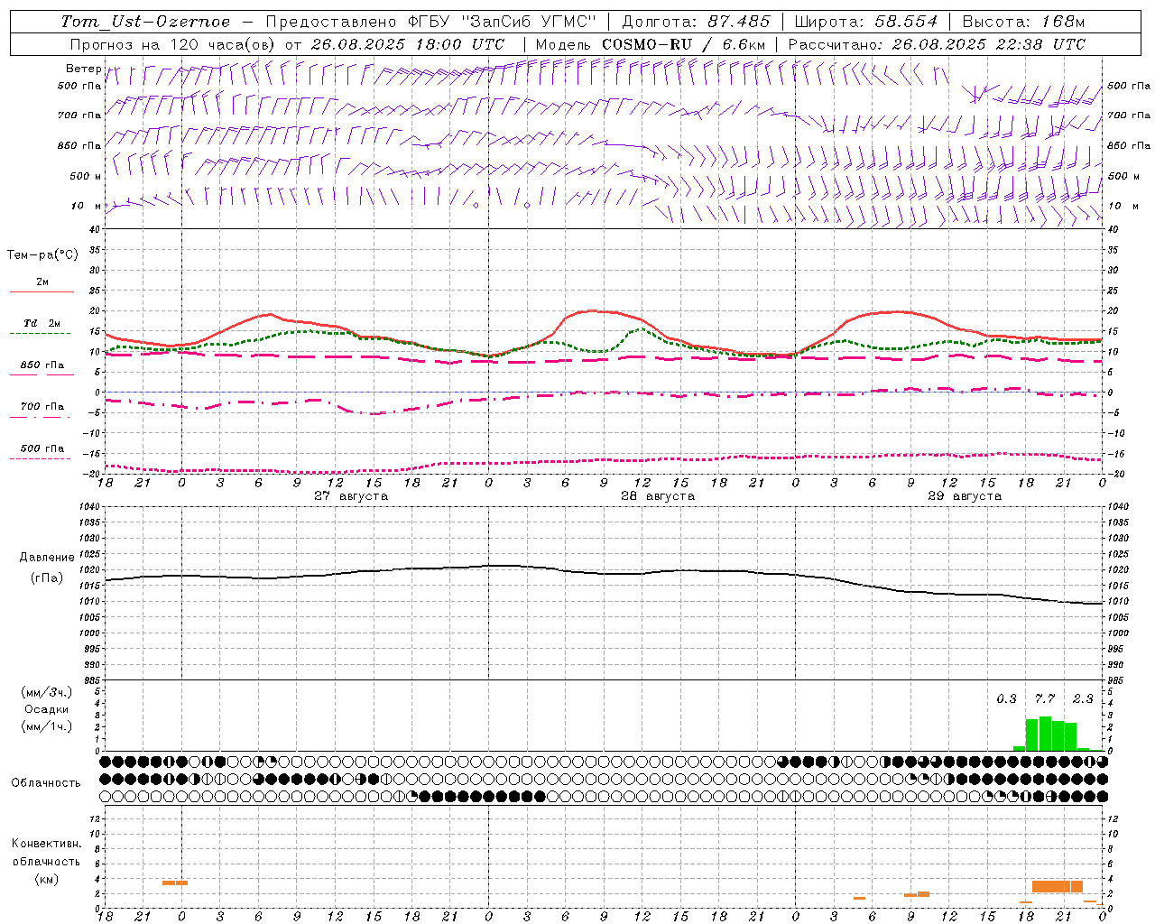Click the tallest green precipitation bar

click(x=1045, y=734)
